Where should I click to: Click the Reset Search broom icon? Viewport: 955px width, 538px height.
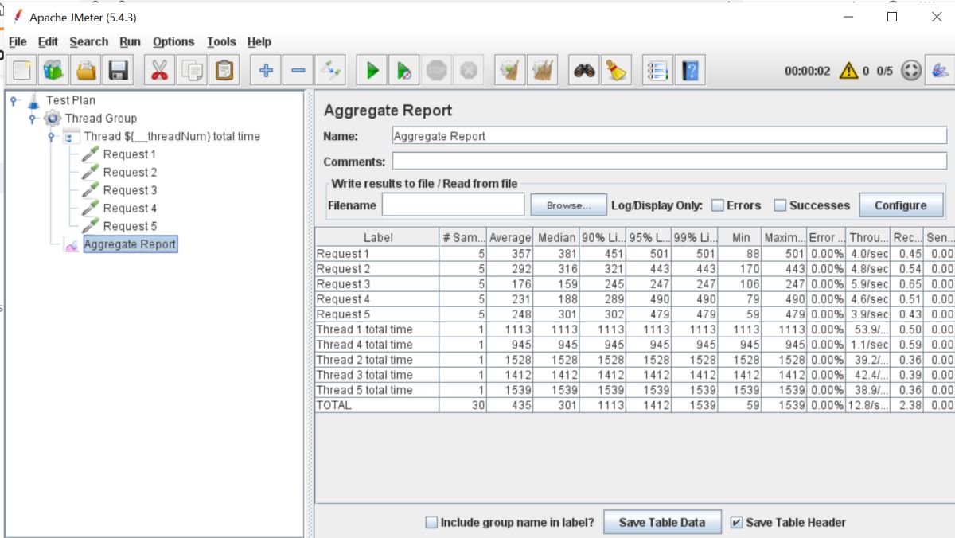pos(616,71)
